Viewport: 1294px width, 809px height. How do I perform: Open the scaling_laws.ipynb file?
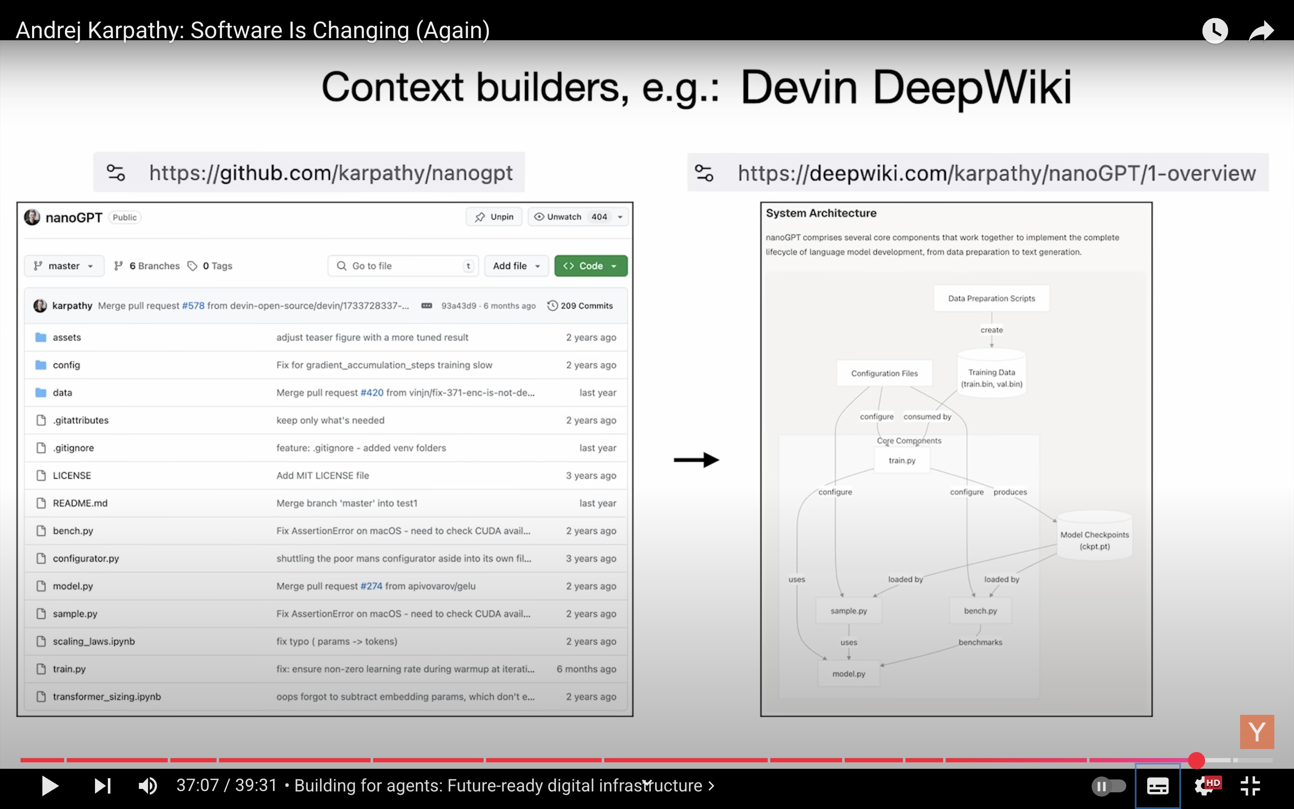click(x=94, y=641)
